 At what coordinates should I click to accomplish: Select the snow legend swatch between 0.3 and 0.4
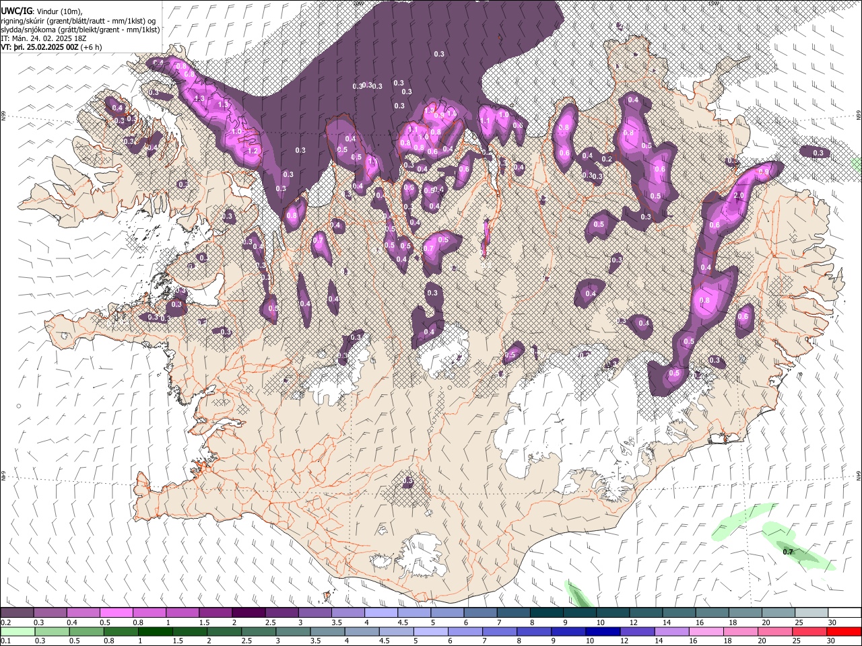click(50, 613)
